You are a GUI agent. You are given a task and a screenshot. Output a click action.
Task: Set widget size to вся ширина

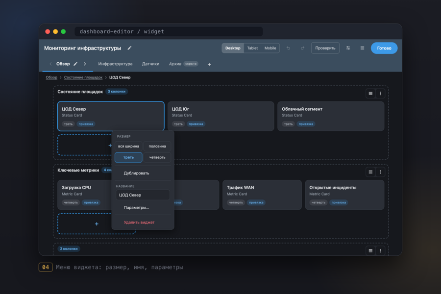(128, 147)
